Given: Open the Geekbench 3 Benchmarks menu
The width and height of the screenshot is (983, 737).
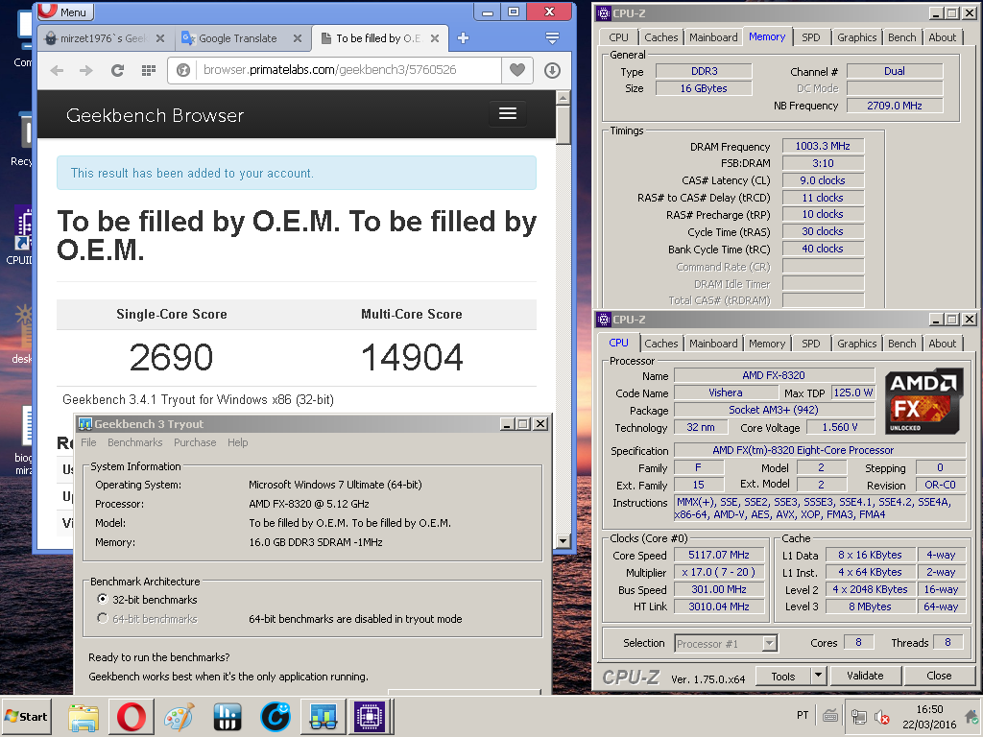Looking at the screenshot, I should tap(134, 442).
